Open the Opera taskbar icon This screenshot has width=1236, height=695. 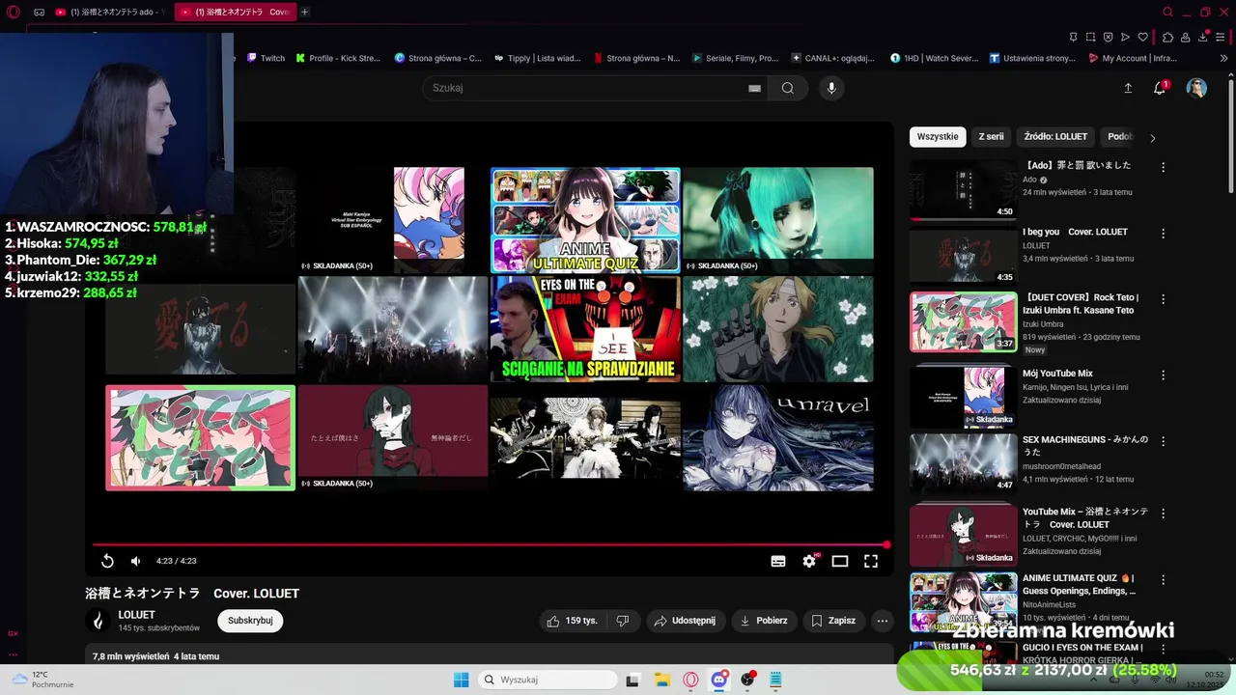pyautogui.click(x=690, y=680)
